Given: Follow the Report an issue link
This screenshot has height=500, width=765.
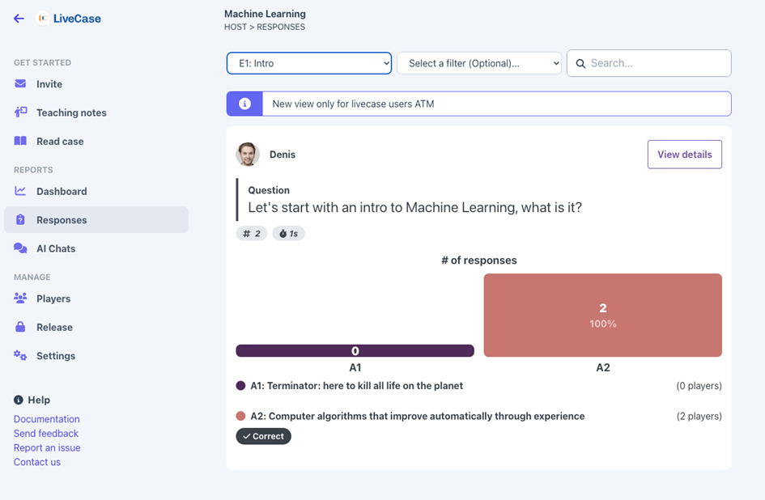Looking at the screenshot, I should point(47,447).
